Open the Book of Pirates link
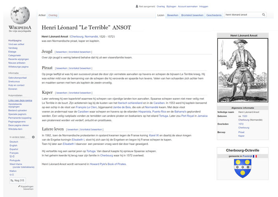The width and height of the screenshot is (278, 197). 117,164
